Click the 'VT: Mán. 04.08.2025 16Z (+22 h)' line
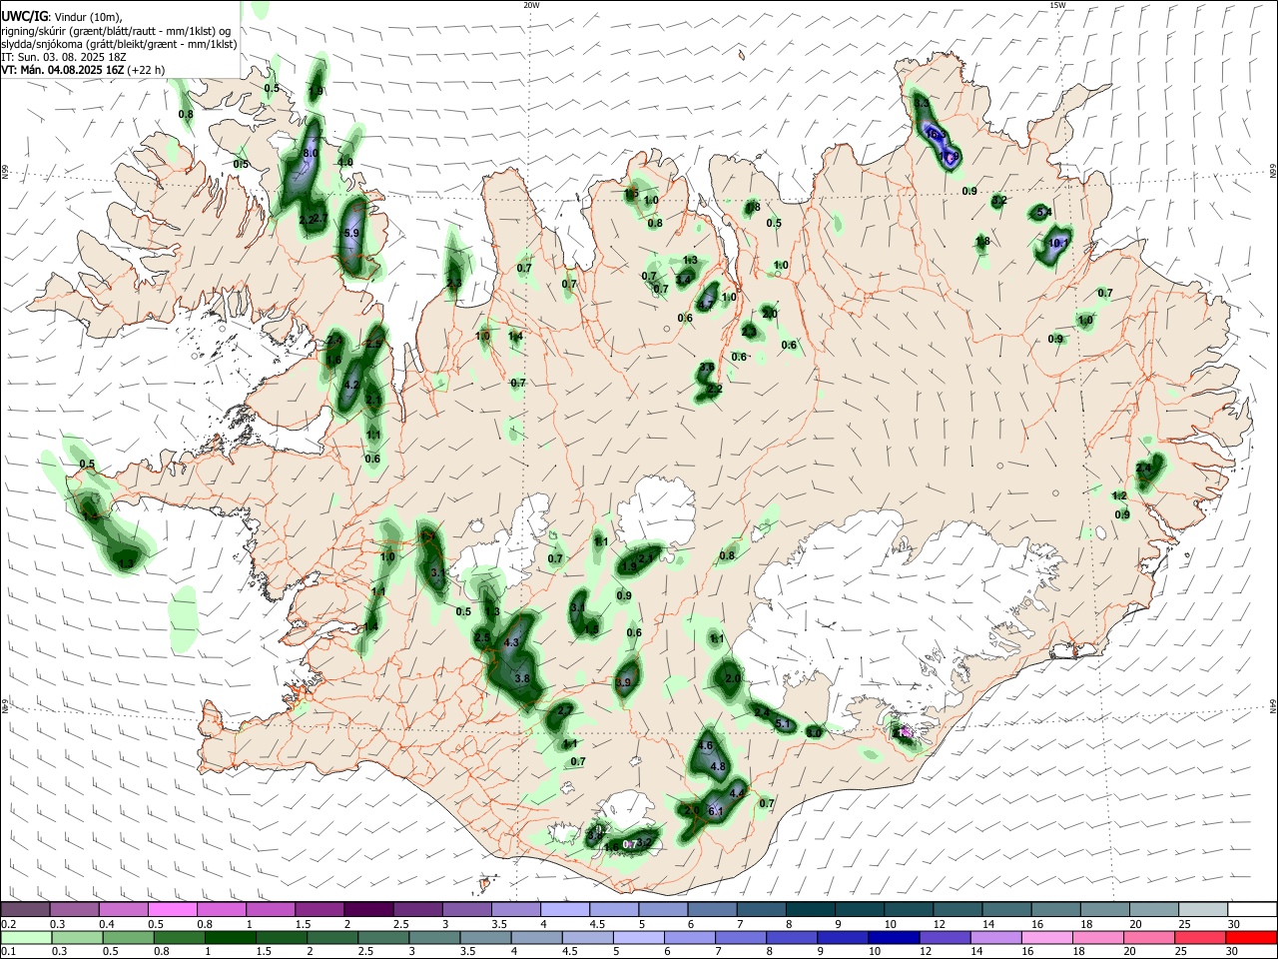This screenshot has width=1278, height=959. [83, 70]
